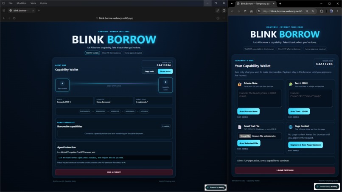Go back in the right browser
This screenshot has width=342, height=192.
(x=232, y=11)
